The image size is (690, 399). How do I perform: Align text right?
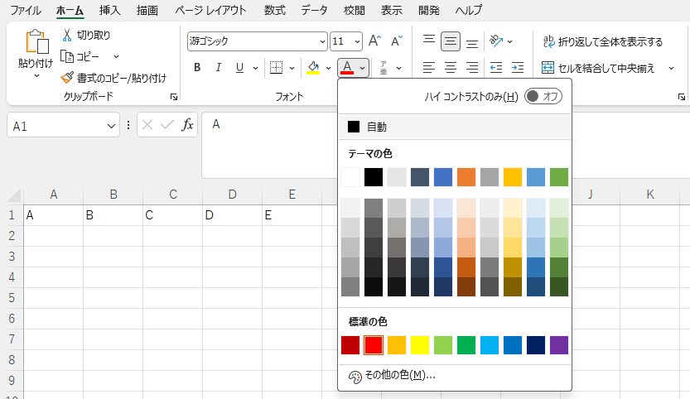click(x=472, y=67)
